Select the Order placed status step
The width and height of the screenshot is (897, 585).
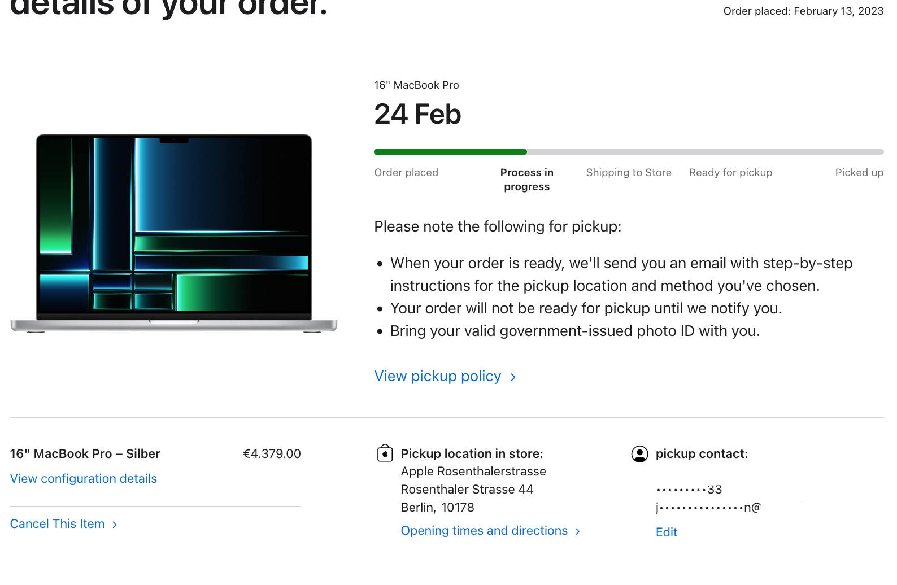click(406, 173)
